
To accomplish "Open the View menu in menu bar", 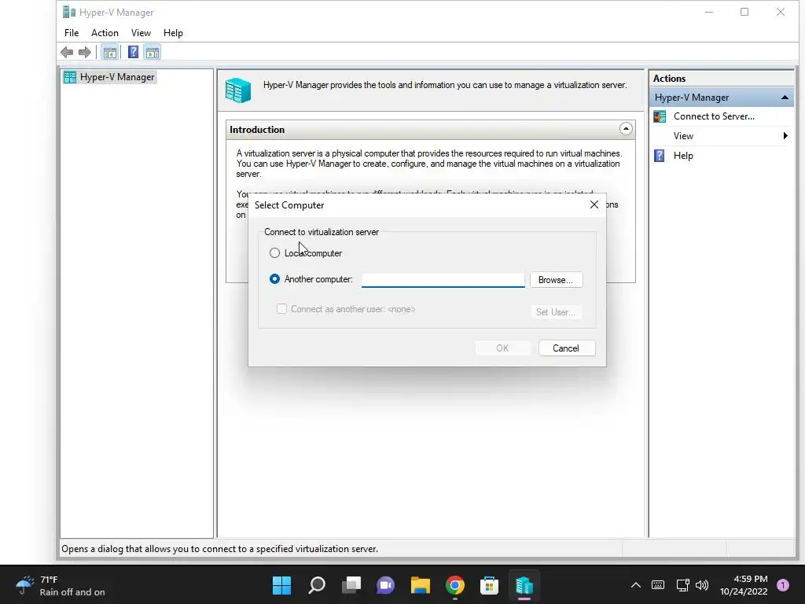I will (141, 33).
